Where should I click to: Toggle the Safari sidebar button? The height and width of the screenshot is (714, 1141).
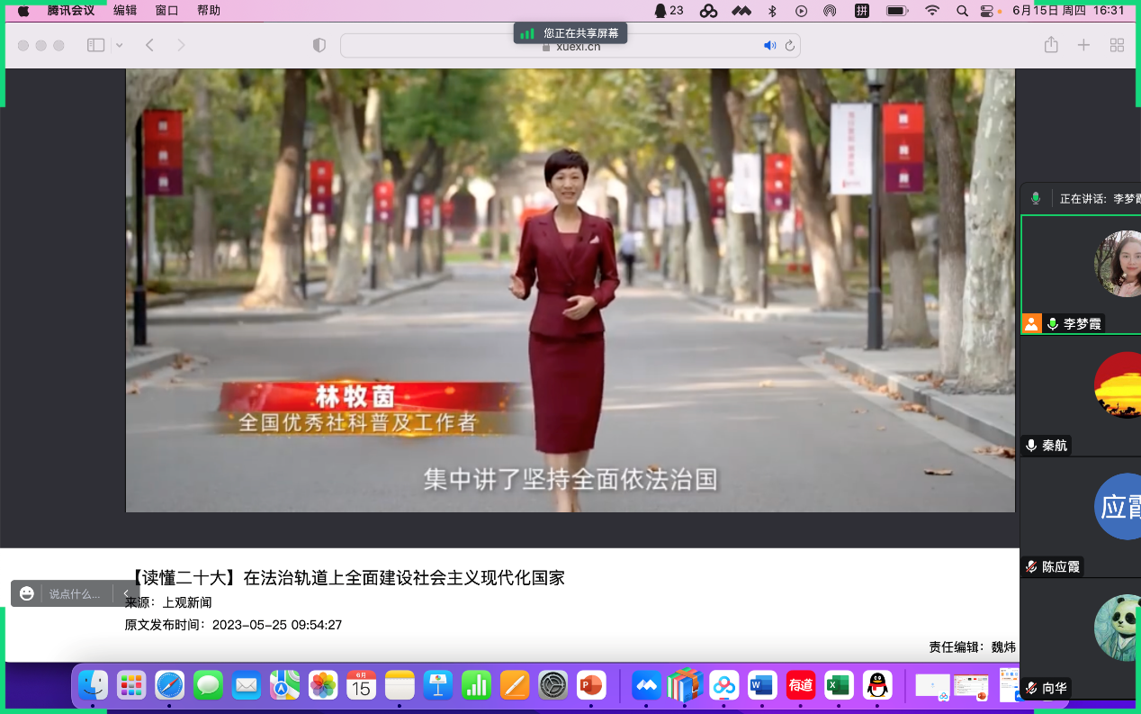coord(95,45)
